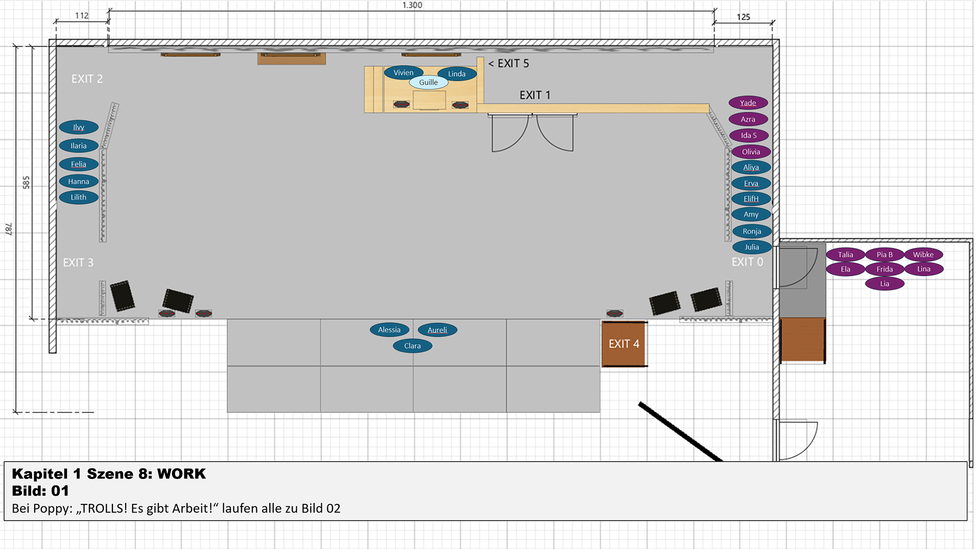Image resolution: width=976 pixels, height=549 pixels.
Task: Select the 1.300 dimension label
Action: pos(412,5)
